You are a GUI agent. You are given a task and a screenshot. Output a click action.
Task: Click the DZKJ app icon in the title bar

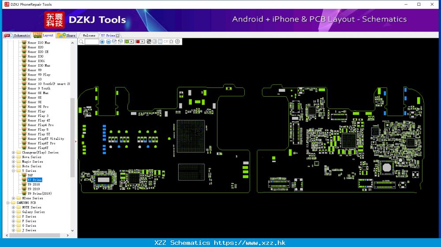[x=7, y=4]
